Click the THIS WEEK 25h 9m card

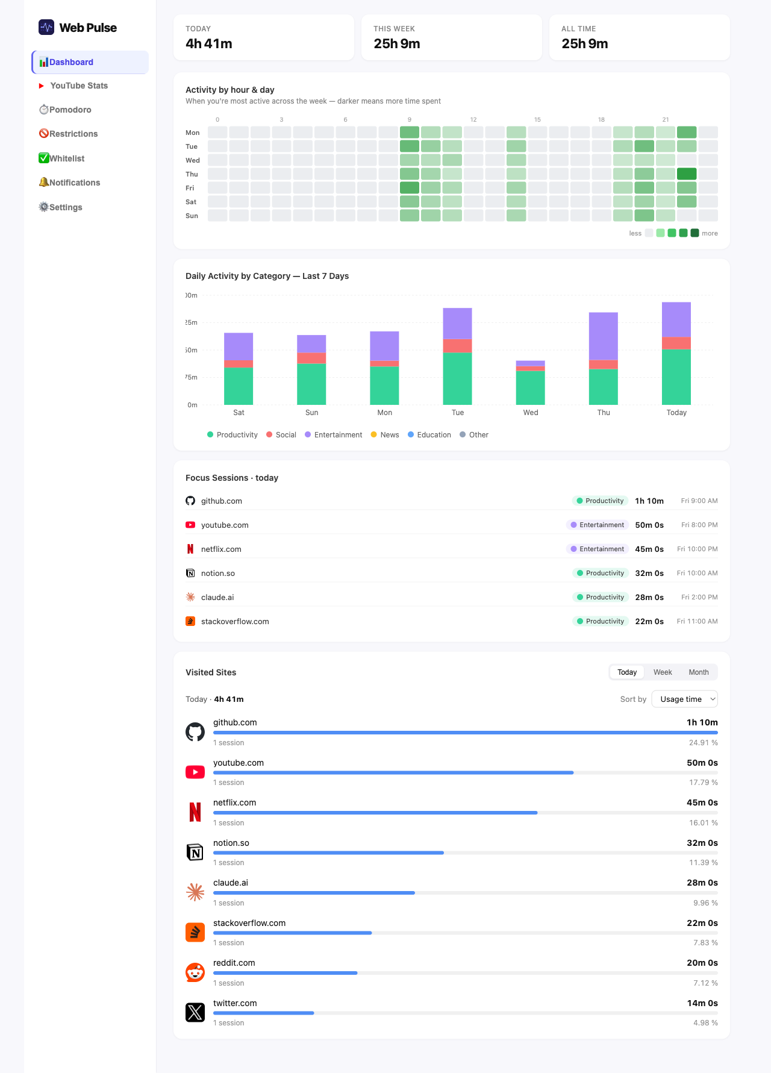click(x=452, y=37)
